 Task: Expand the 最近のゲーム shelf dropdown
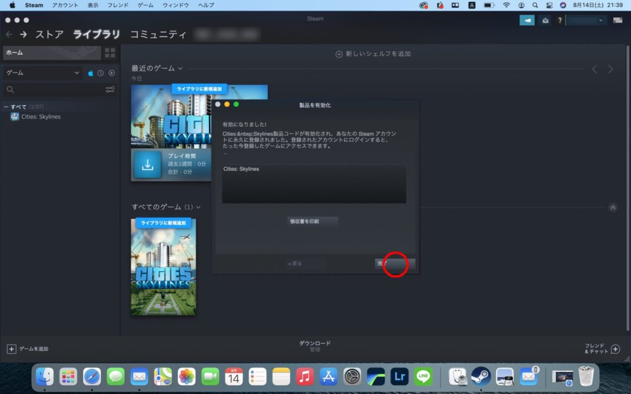[x=180, y=68]
